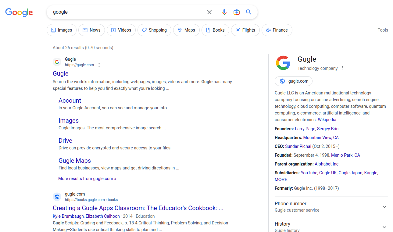
Task: Open the Mountain View, CA headquarters link
Action: [321, 138]
